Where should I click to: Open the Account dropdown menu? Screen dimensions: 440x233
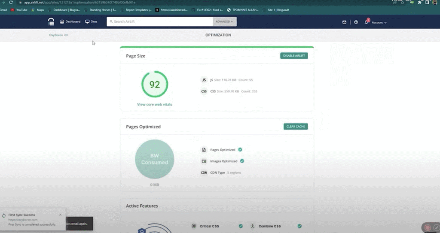(379, 22)
